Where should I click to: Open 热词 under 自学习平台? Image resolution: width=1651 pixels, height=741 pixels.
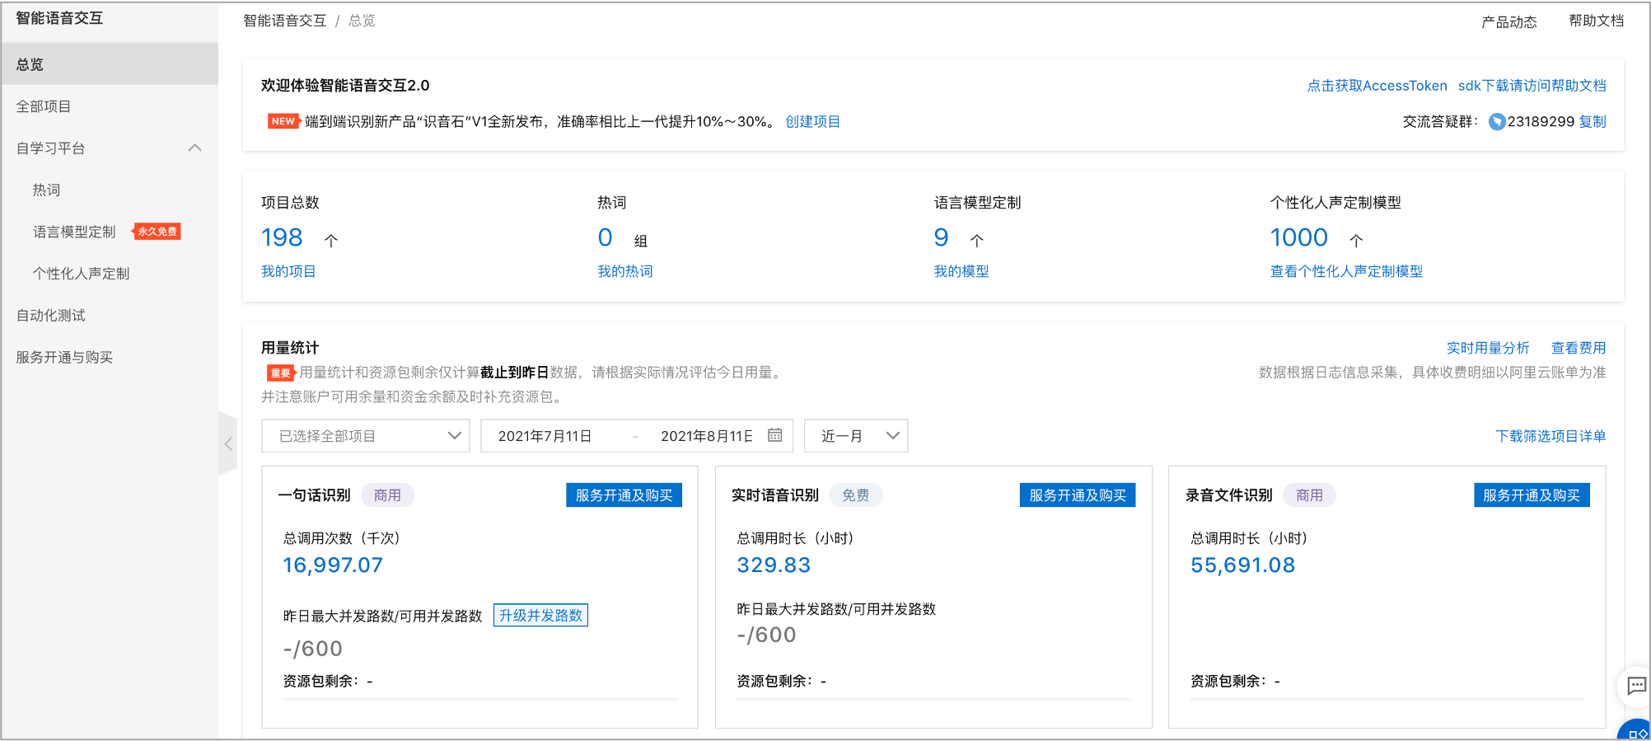[x=46, y=190]
